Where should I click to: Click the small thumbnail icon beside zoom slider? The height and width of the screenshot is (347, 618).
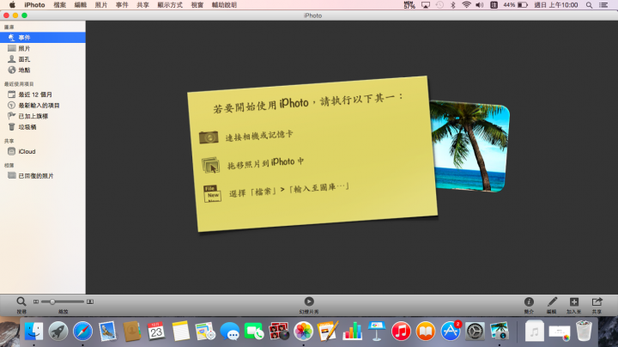click(36, 301)
